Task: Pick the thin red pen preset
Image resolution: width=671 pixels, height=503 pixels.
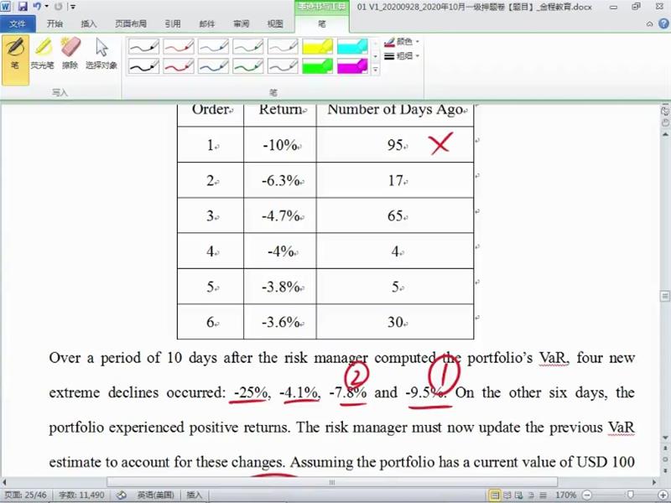Action: click(x=179, y=46)
